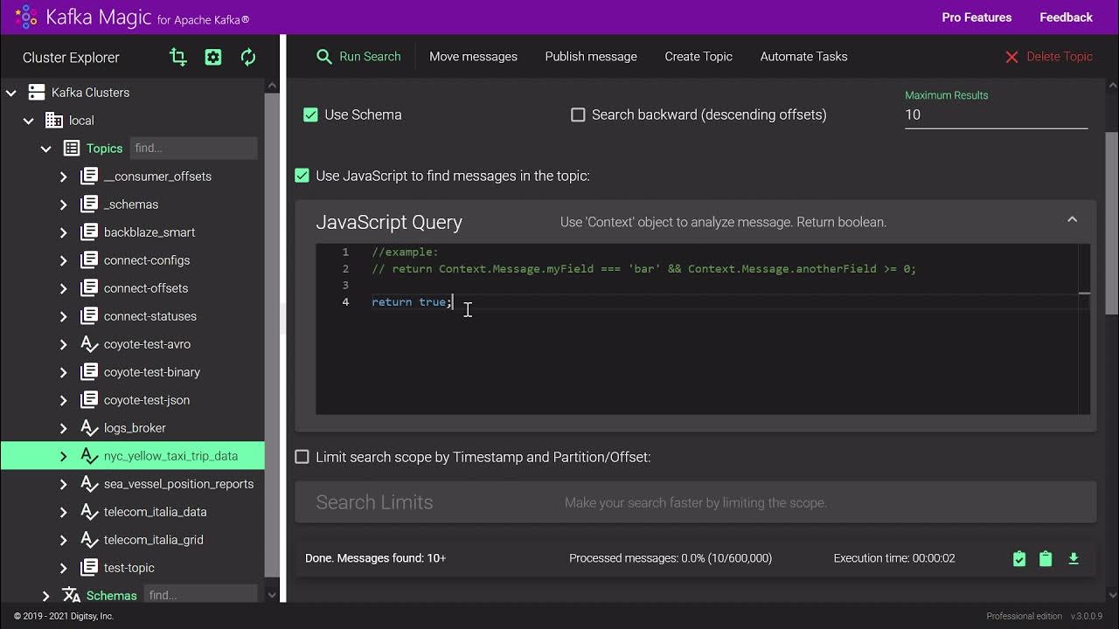The image size is (1119, 629).
Task: Open Publish message tab
Action: coord(591,57)
